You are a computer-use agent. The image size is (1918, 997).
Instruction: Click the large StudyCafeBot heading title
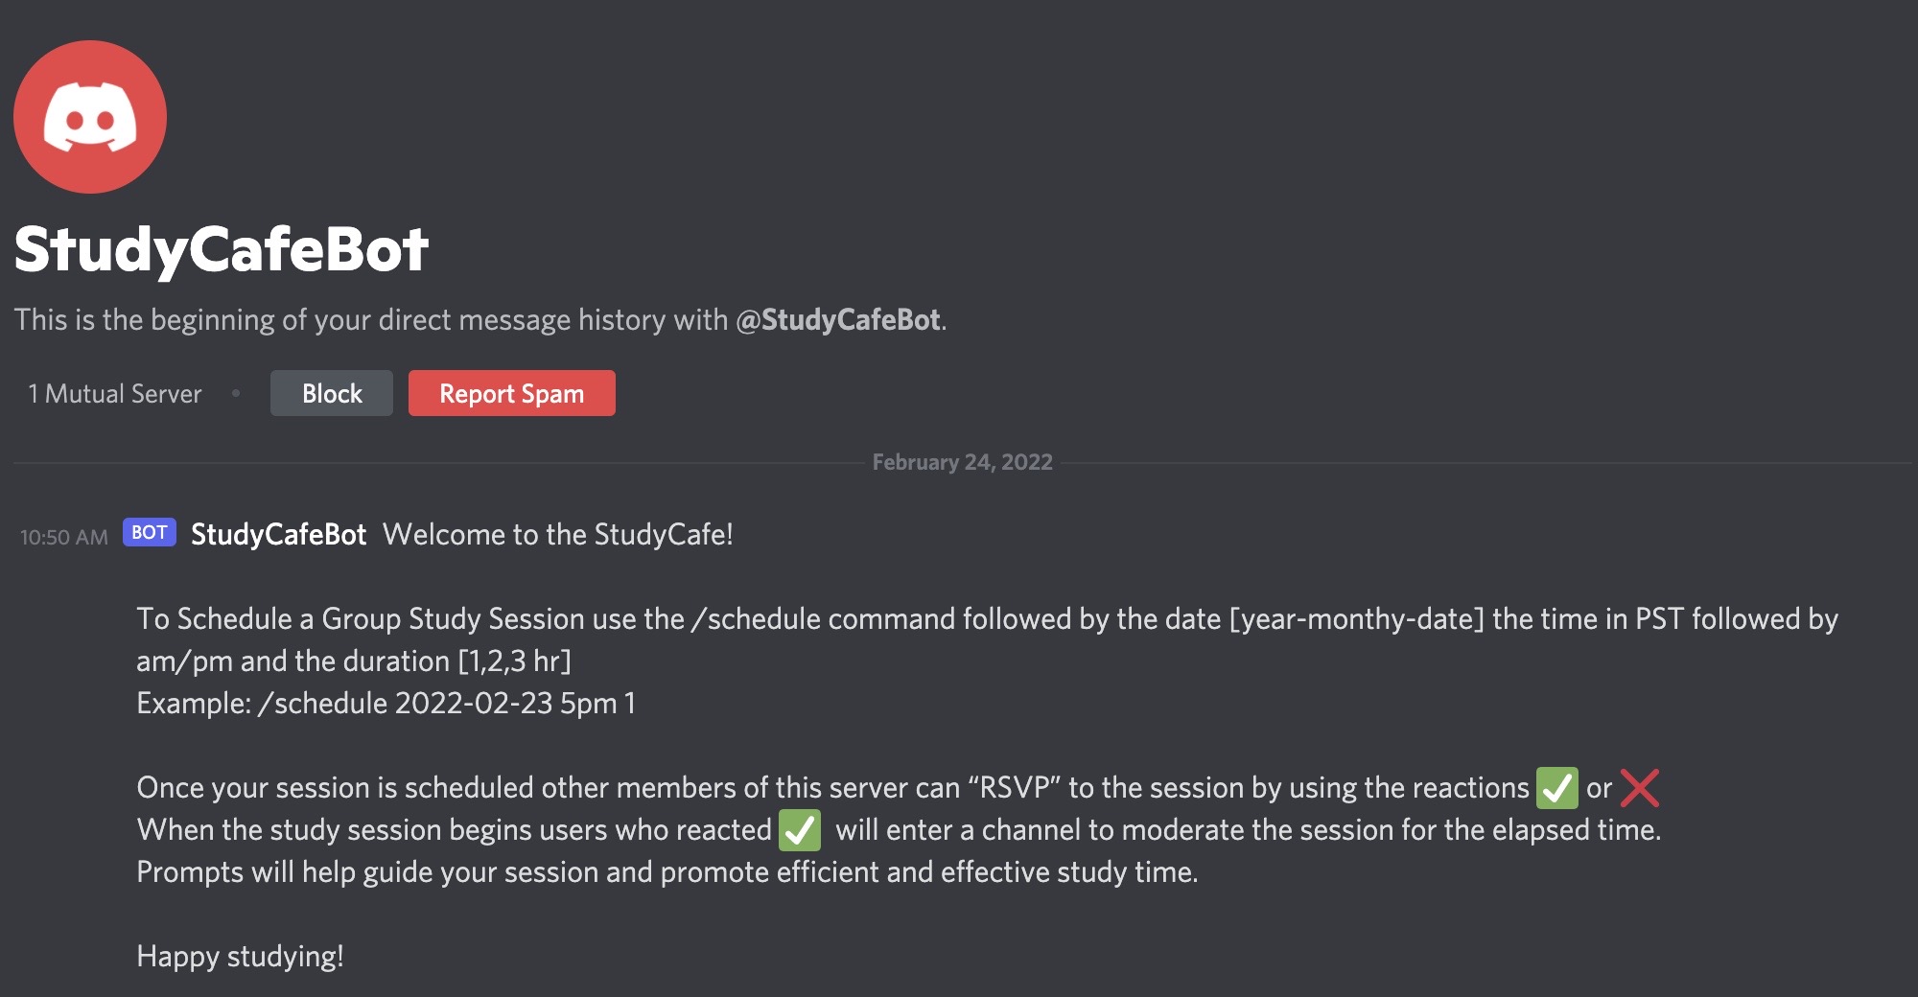tap(222, 249)
